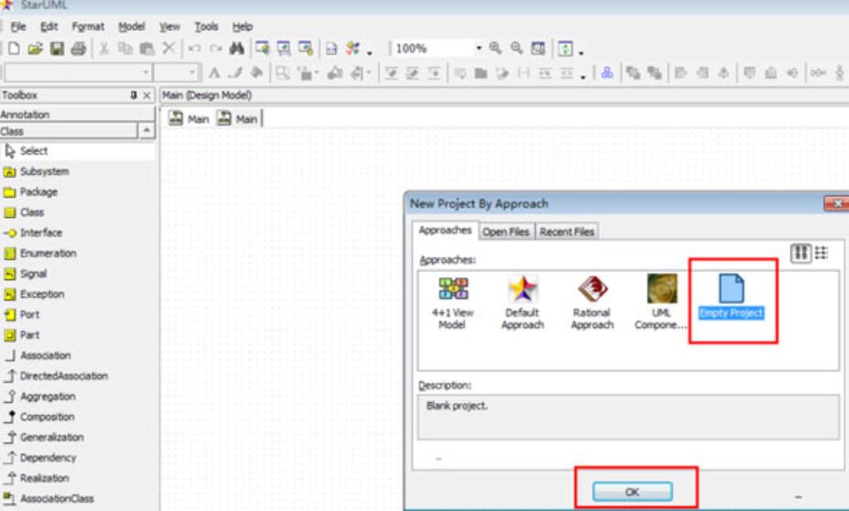The width and height of the screenshot is (849, 511).
Task: Click the Cut scissors toolbar icon
Action: (104, 49)
